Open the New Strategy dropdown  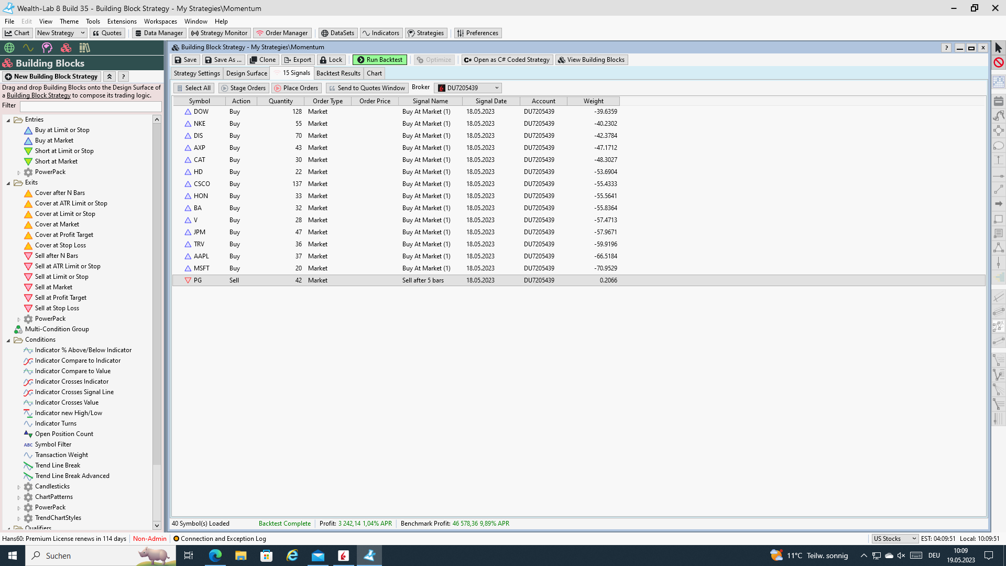click(x=61, y=33)
